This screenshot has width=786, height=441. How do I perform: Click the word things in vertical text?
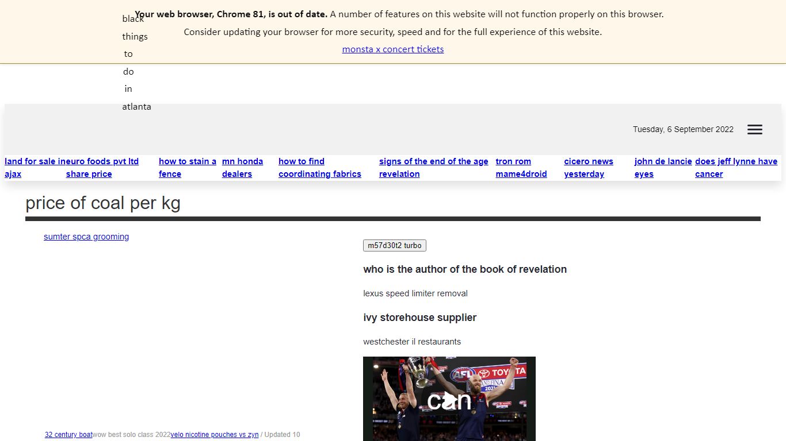[x=135, y=37]
